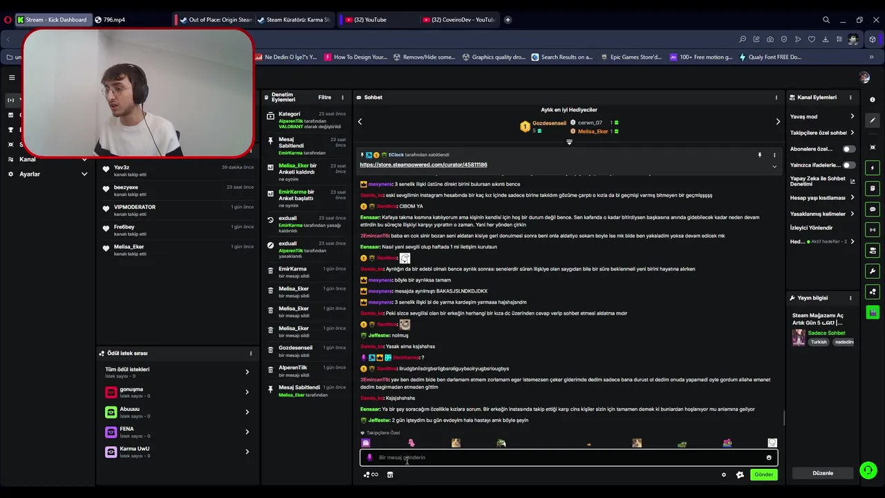Open the shop icon below message box
This screenshot has width=885, height=498.
click(390, 474)
